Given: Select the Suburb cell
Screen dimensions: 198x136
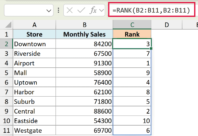Looking at the screenshot, I should click(34, 102).
